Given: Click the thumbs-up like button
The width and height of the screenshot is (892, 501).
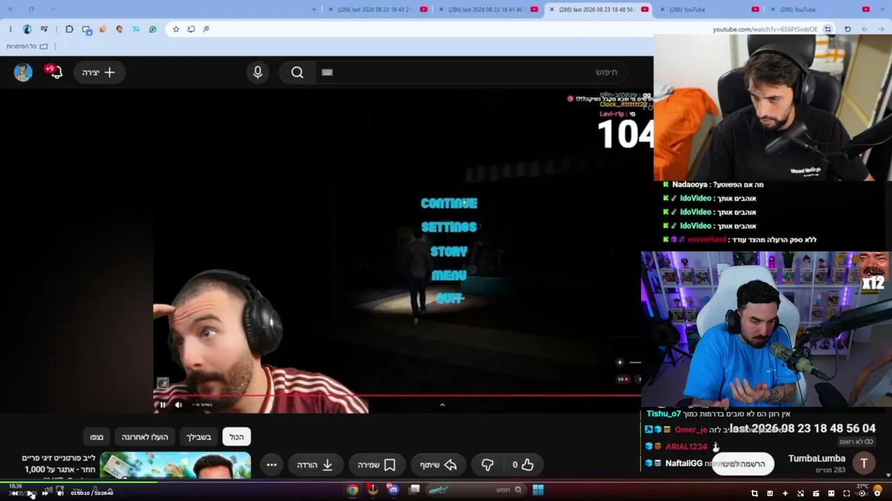Looking at the screenshot, I should [x=523, y=465].
